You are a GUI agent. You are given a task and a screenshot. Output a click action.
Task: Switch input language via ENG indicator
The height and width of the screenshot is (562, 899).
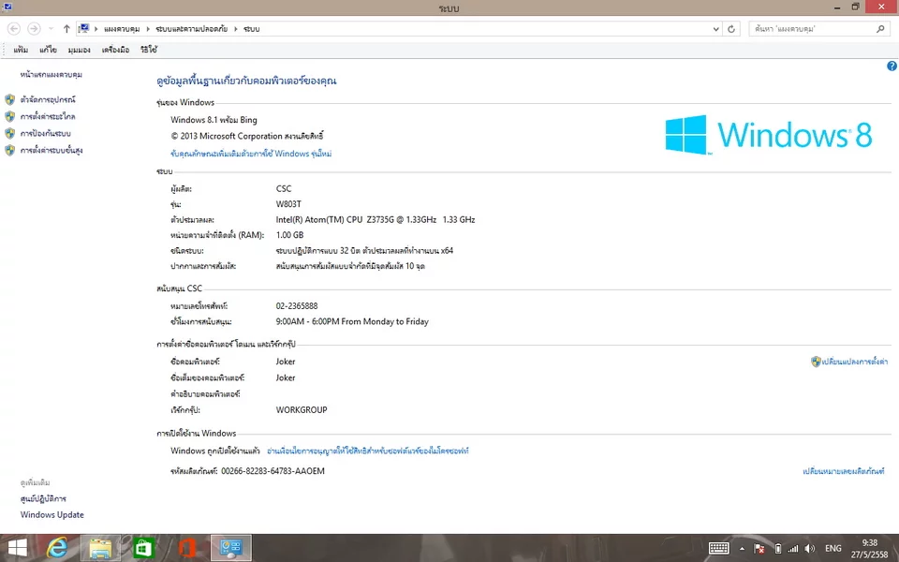pos(833,549)
